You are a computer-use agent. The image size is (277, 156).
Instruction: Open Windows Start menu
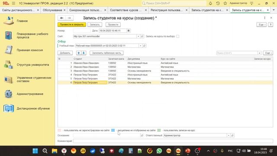[35, 151]
